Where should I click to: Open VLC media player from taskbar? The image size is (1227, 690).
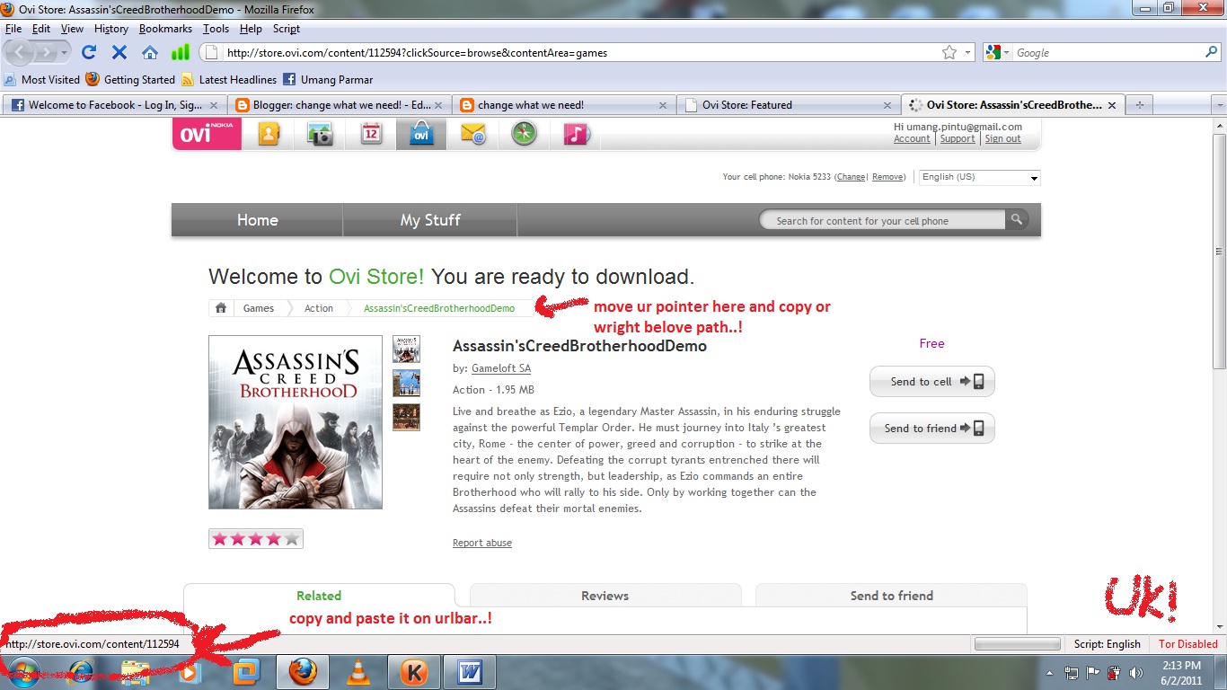(358, 672)
